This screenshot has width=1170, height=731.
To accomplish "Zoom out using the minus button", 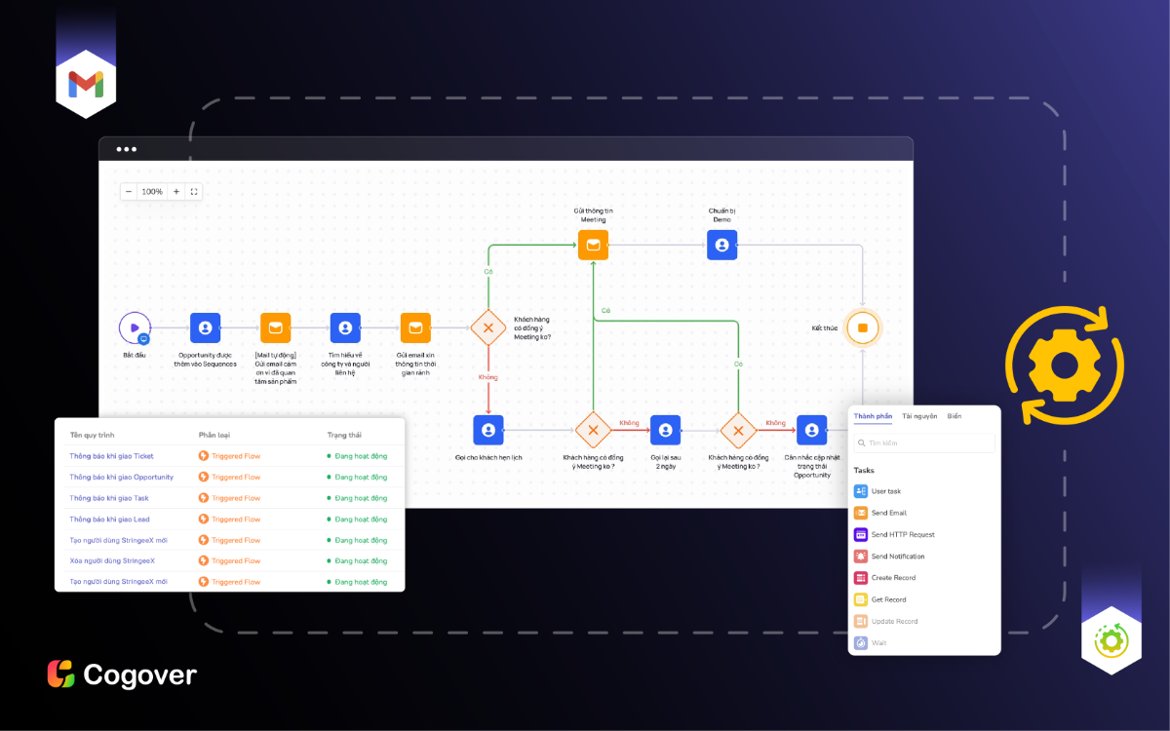I will pos(128,191).
